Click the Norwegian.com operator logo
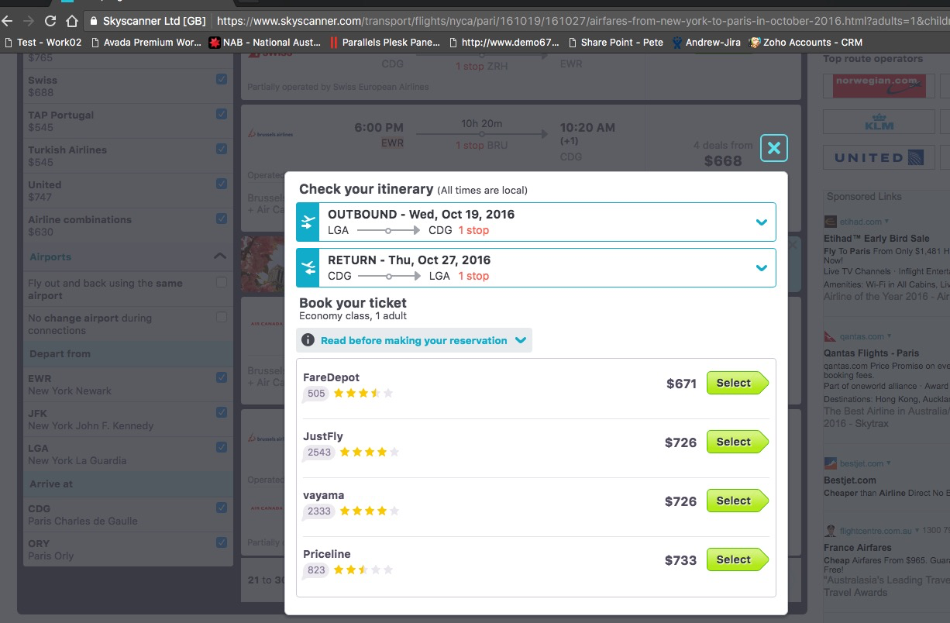This screenshot has width=950, height=623. 879,85
